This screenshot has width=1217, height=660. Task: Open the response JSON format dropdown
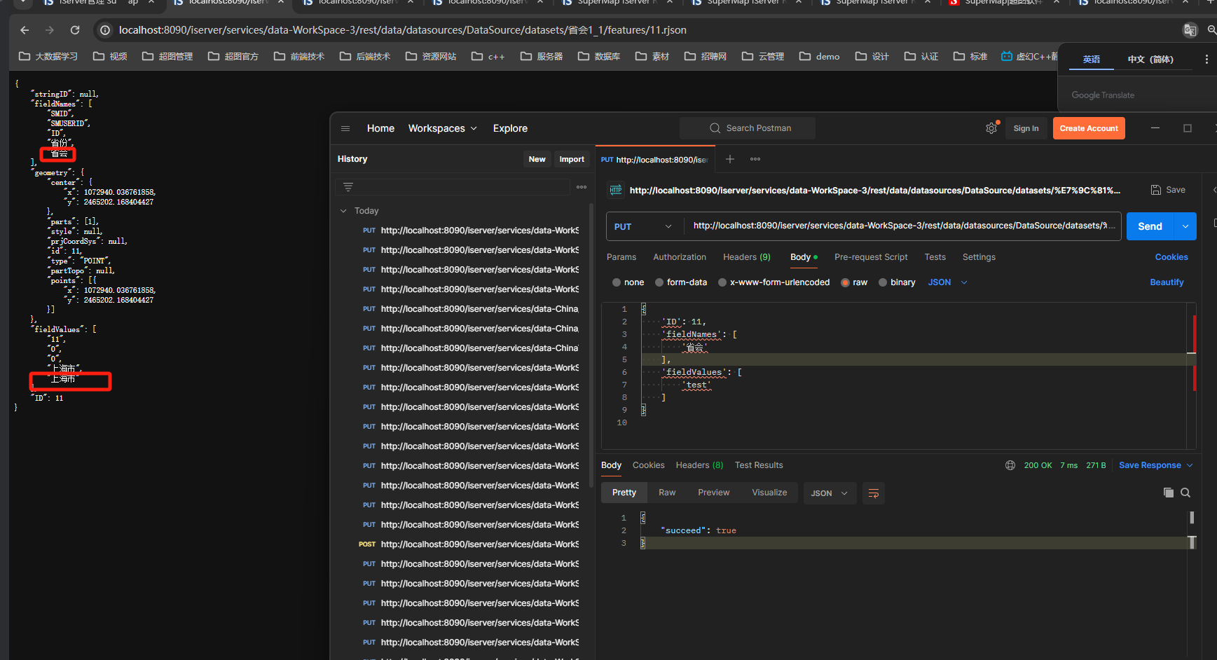[x=830, y=493]
